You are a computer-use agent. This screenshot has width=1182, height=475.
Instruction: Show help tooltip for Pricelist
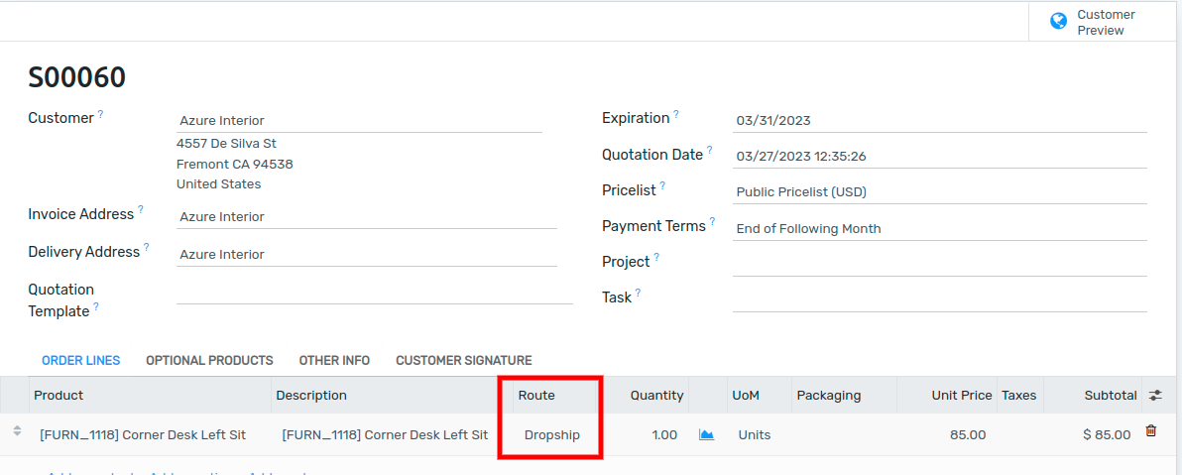click(x=662, y=186)
